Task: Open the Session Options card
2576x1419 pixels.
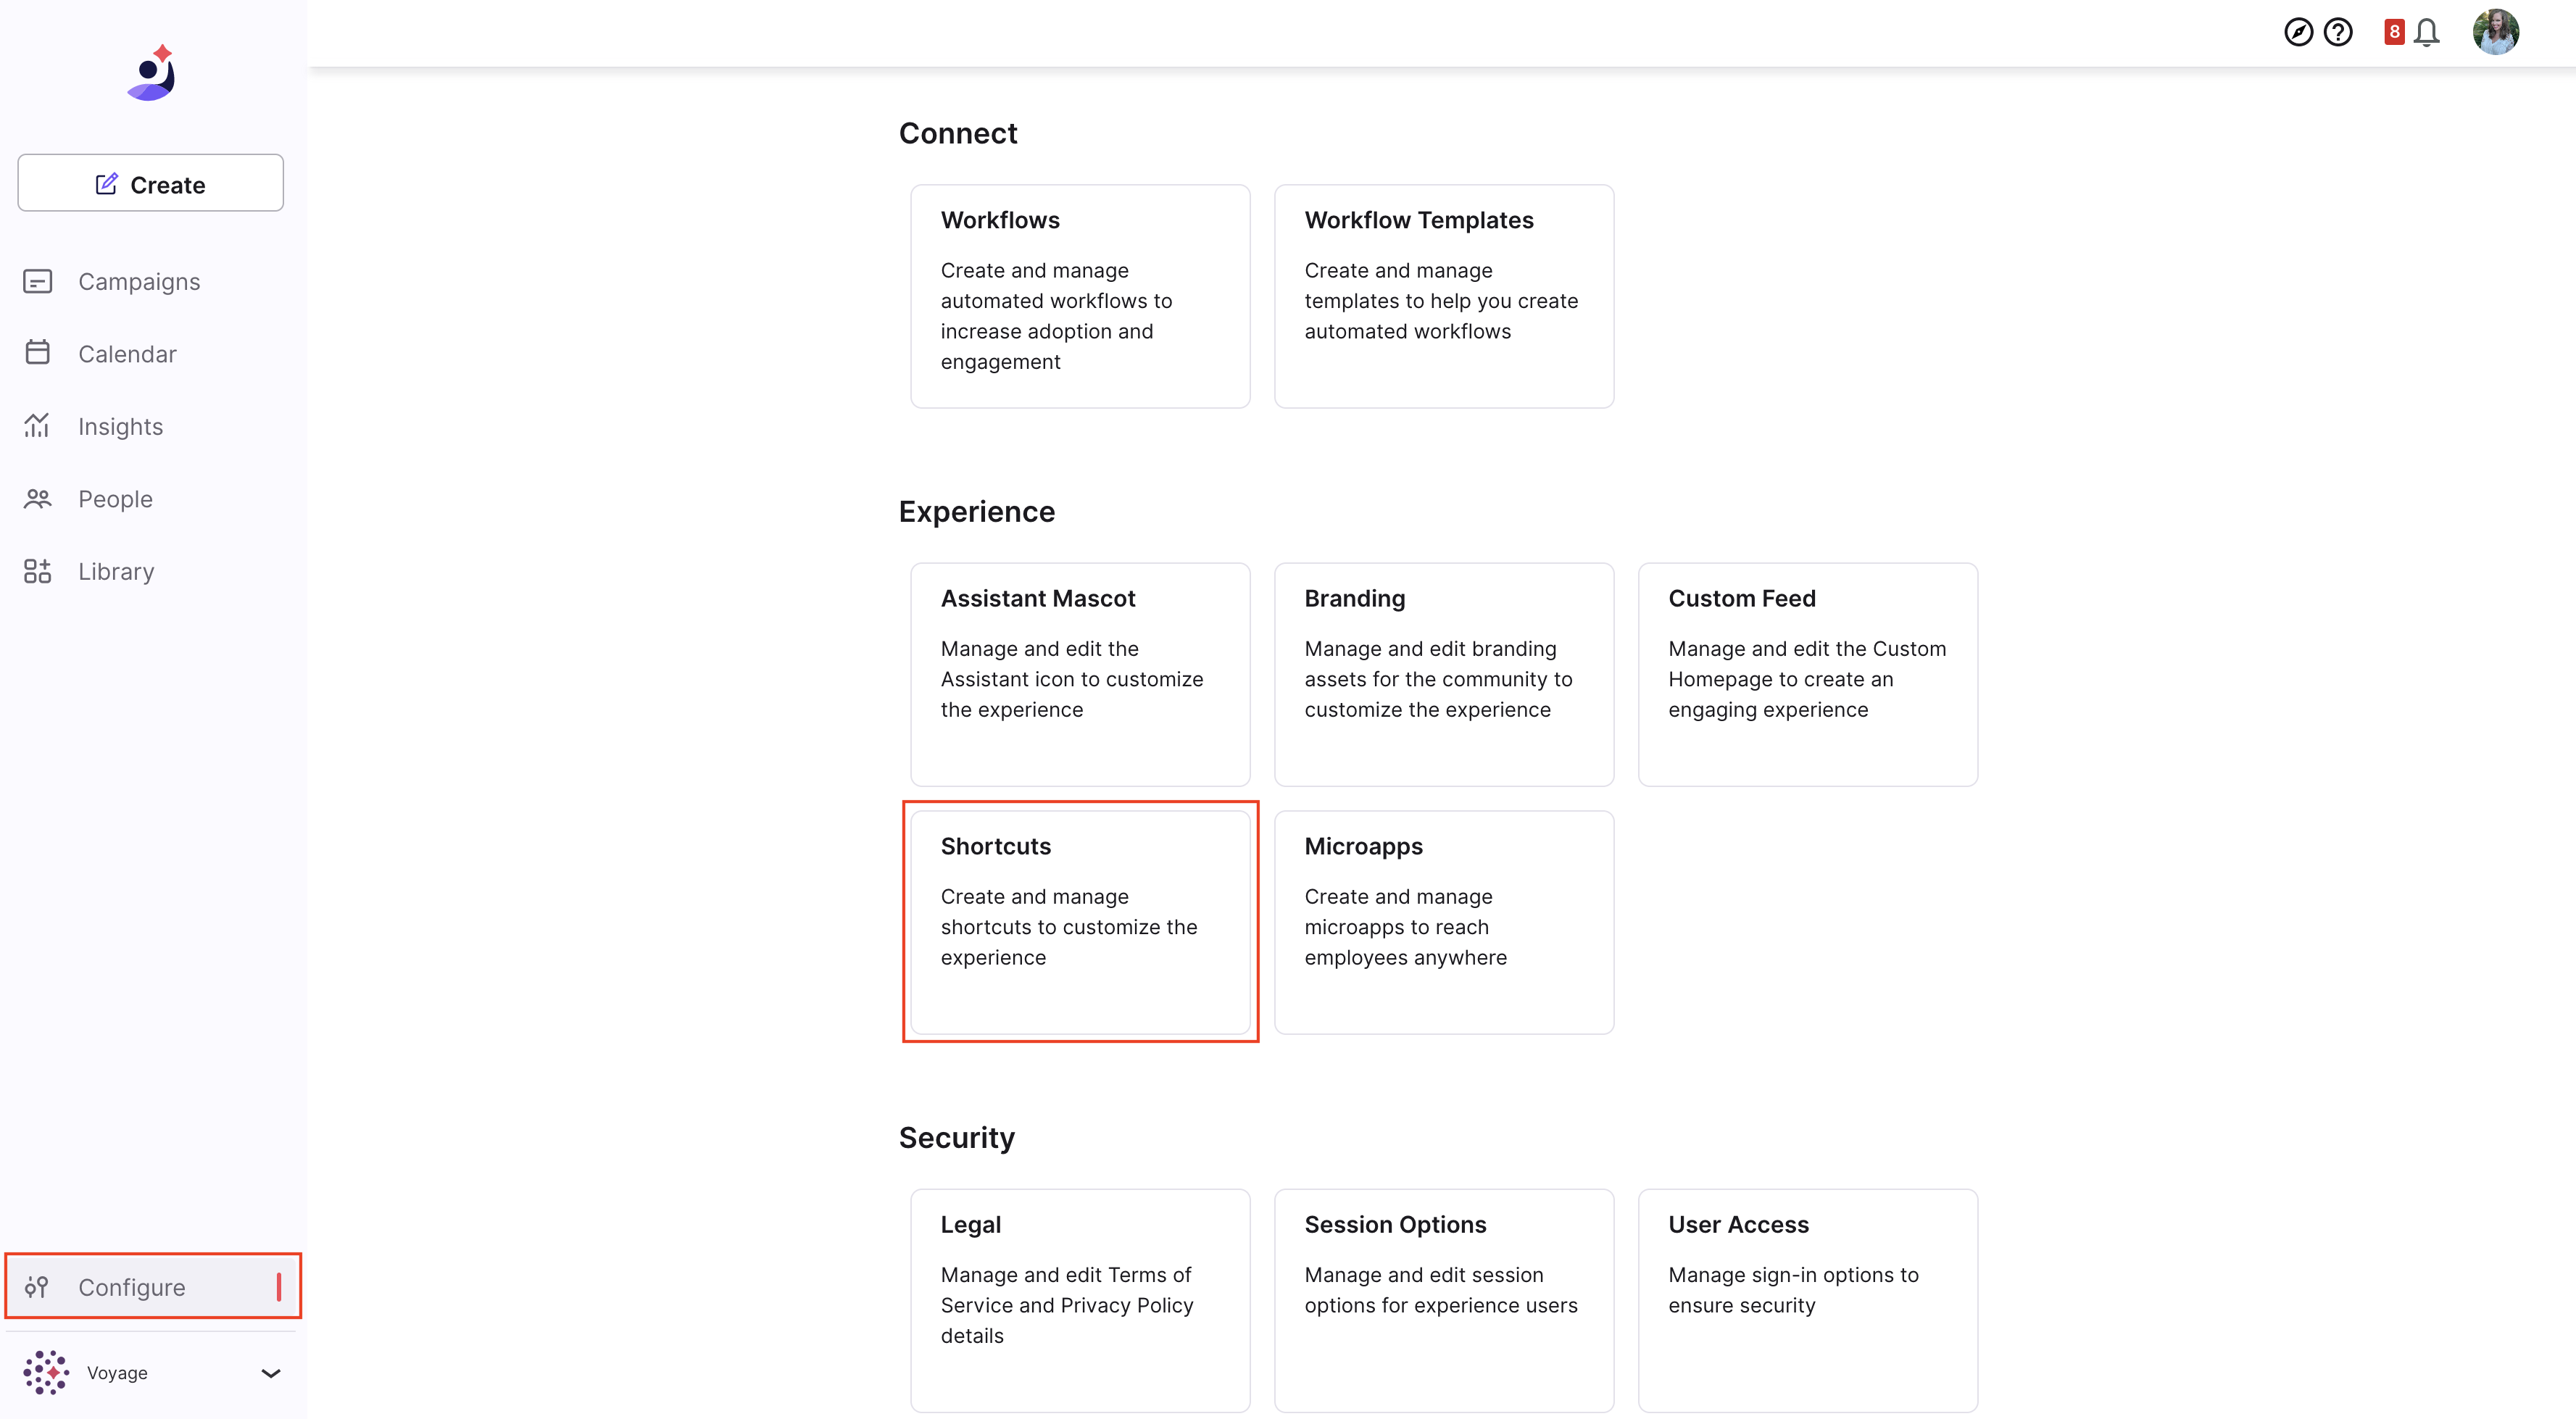Action: [x=1444, y=1300]
